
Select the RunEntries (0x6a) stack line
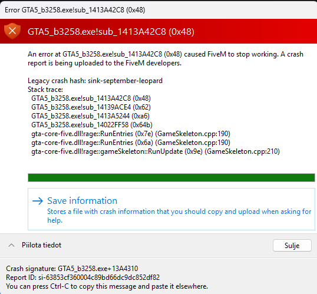pos(131,143)
